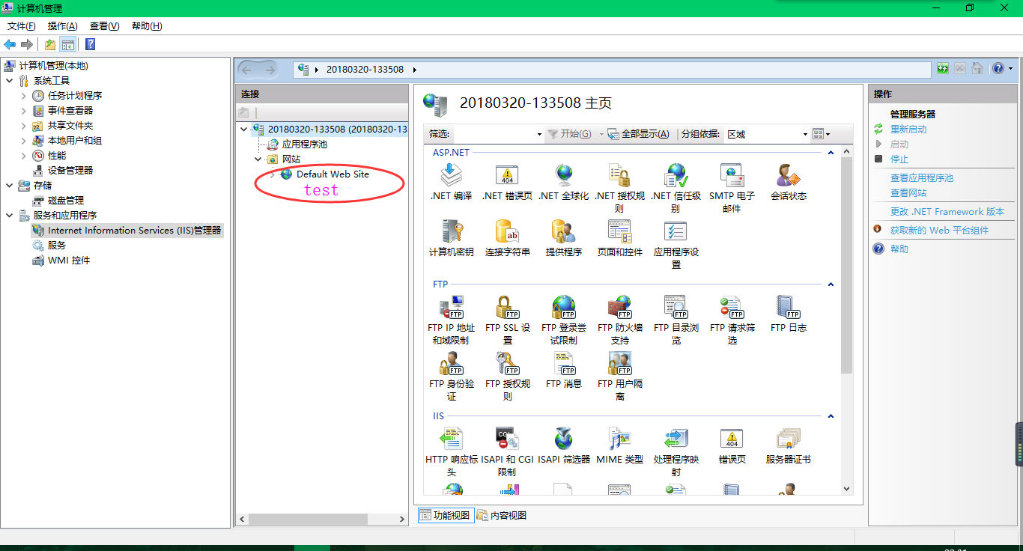Screen dimensions: 1023x551
Task: Open the view mode dropdown icon
Action: tap(822, 134)
